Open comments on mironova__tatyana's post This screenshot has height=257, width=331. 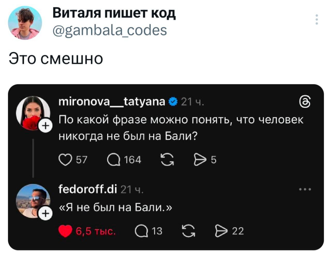(113, 160)
